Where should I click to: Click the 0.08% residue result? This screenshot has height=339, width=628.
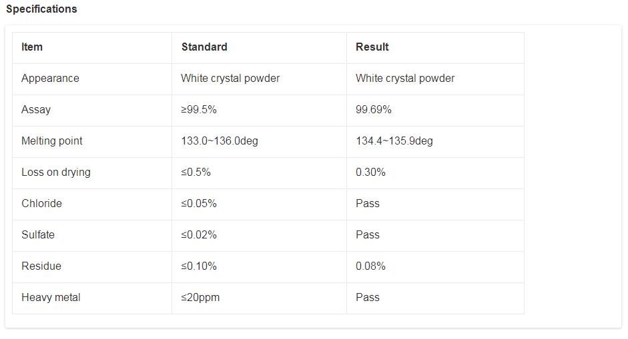pyautogui.click(x=370, y=266)
